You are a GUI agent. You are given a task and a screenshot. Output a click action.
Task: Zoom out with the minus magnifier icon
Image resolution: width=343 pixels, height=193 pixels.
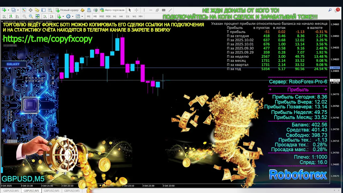click(31, 16)
